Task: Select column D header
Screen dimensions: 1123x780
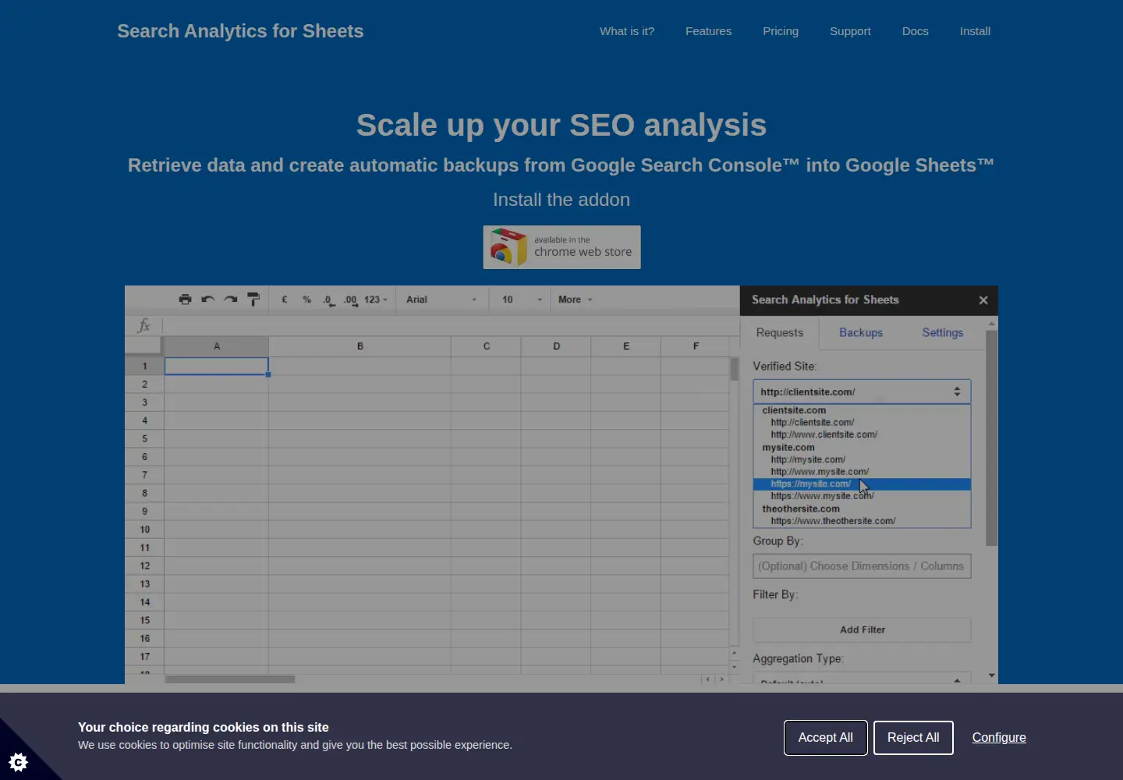Action: 557,346
